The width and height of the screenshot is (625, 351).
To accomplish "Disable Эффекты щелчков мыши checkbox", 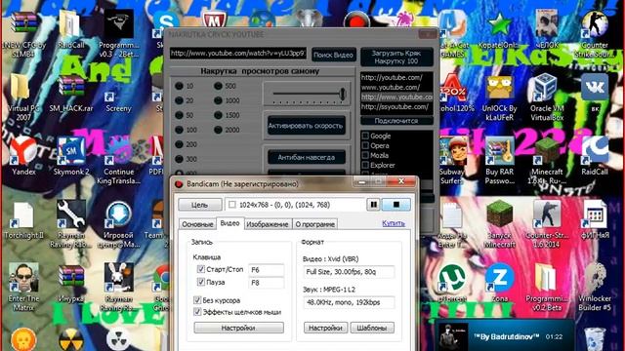I will (x=197, y=312).
